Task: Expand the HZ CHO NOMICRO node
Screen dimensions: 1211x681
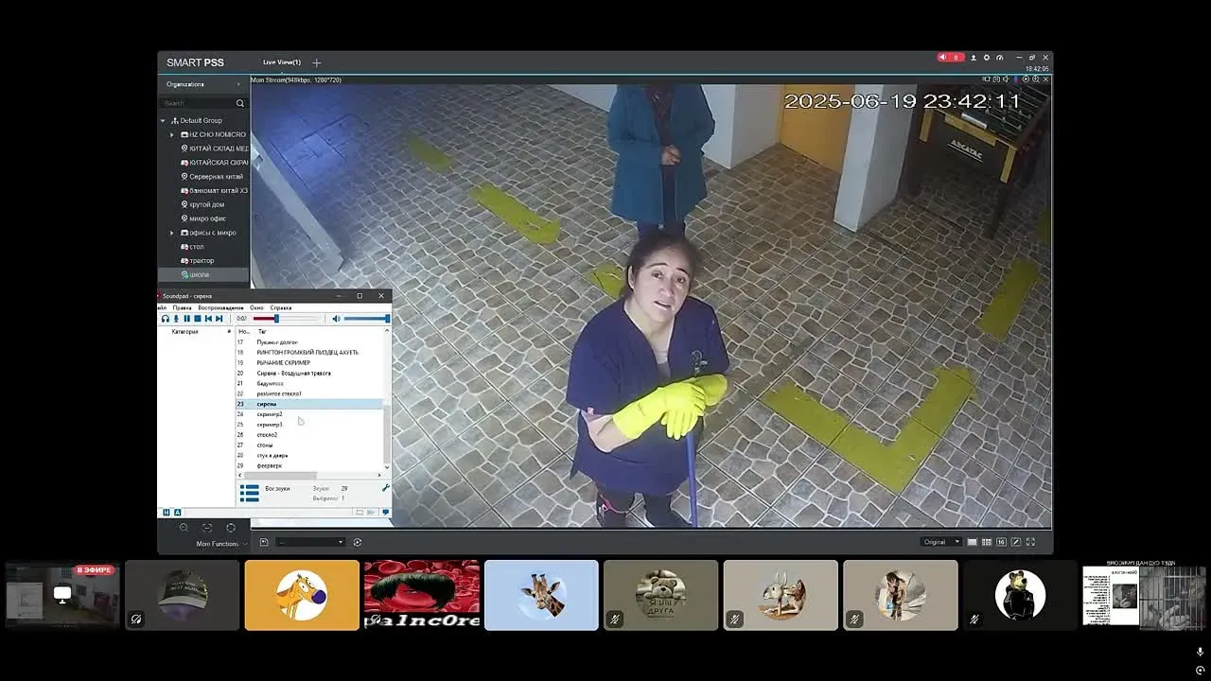Action: click(171, 135)
